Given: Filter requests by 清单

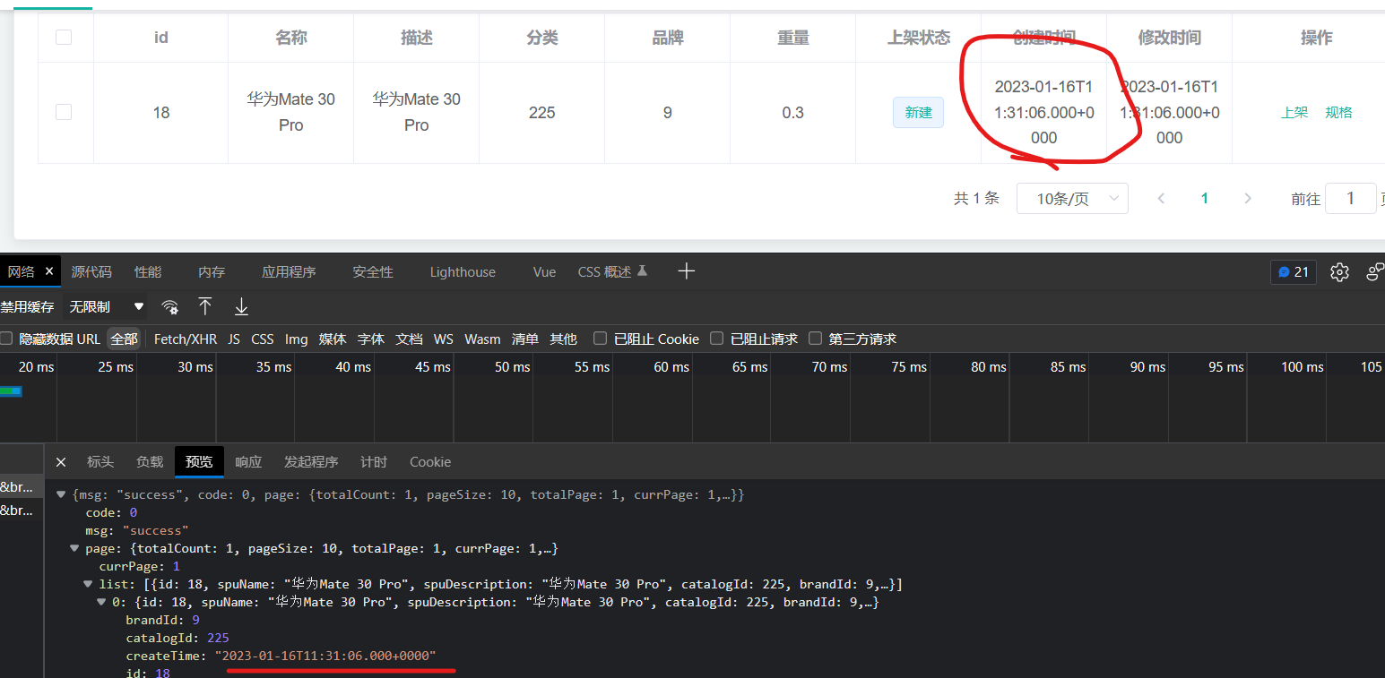Looking at the screenshot, I should 525,339.
